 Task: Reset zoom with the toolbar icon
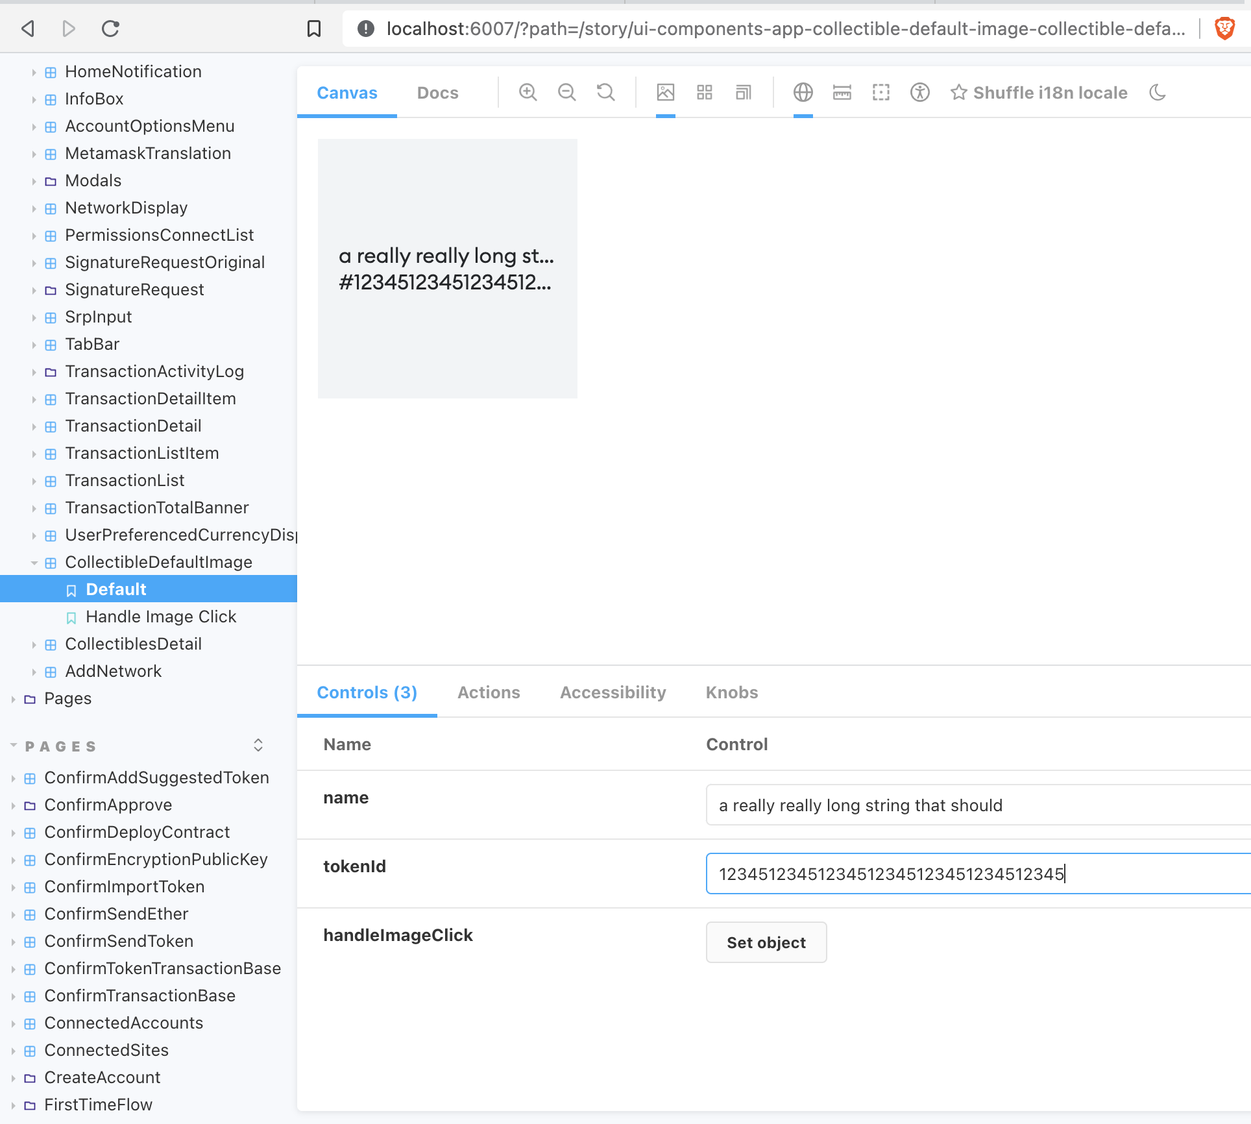click(x=605, y=93)
